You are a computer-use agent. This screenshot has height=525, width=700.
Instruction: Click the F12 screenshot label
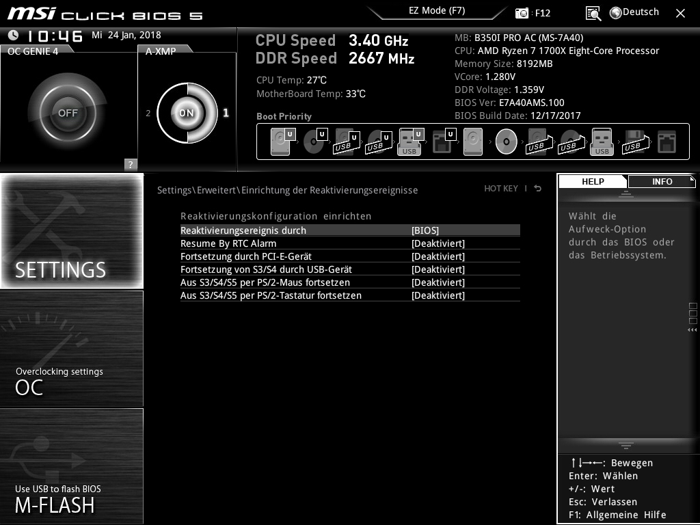[542, 13]
